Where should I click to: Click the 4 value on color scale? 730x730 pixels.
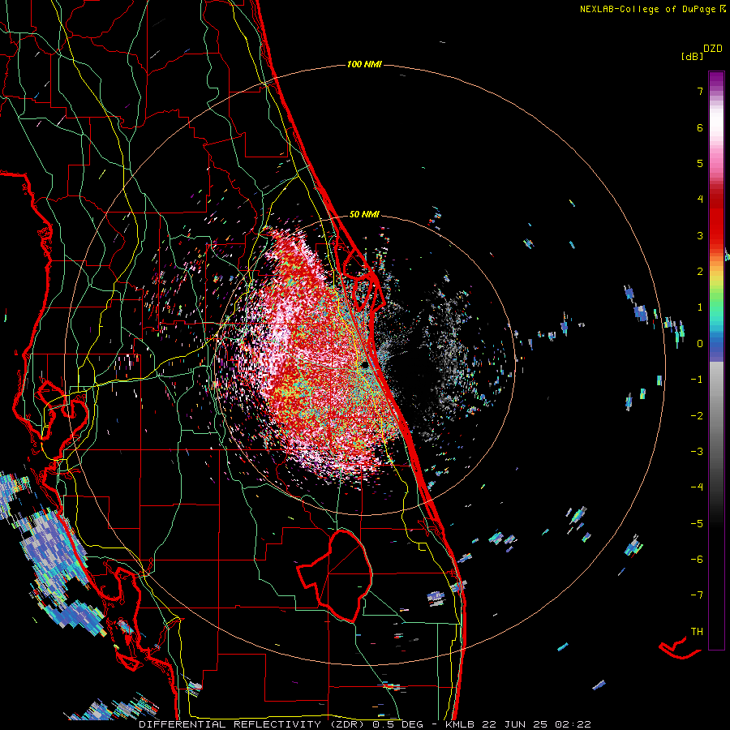(700, 200)
